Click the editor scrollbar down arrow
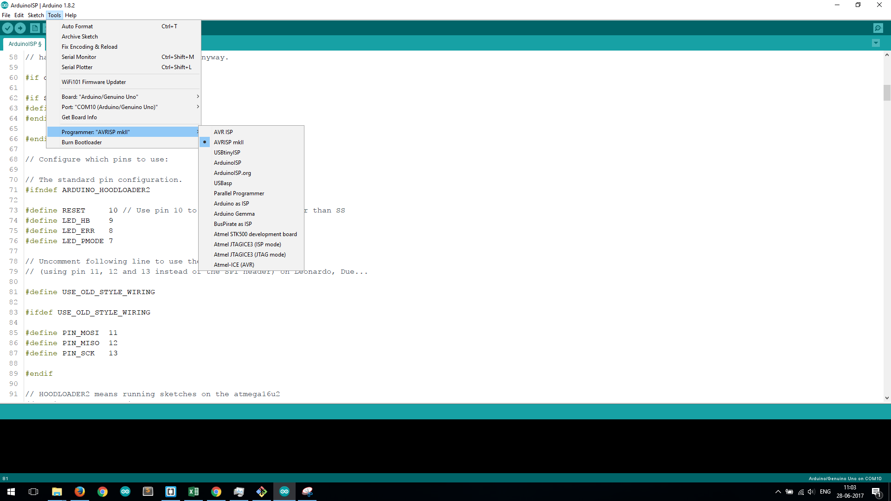 coord(887,398)
